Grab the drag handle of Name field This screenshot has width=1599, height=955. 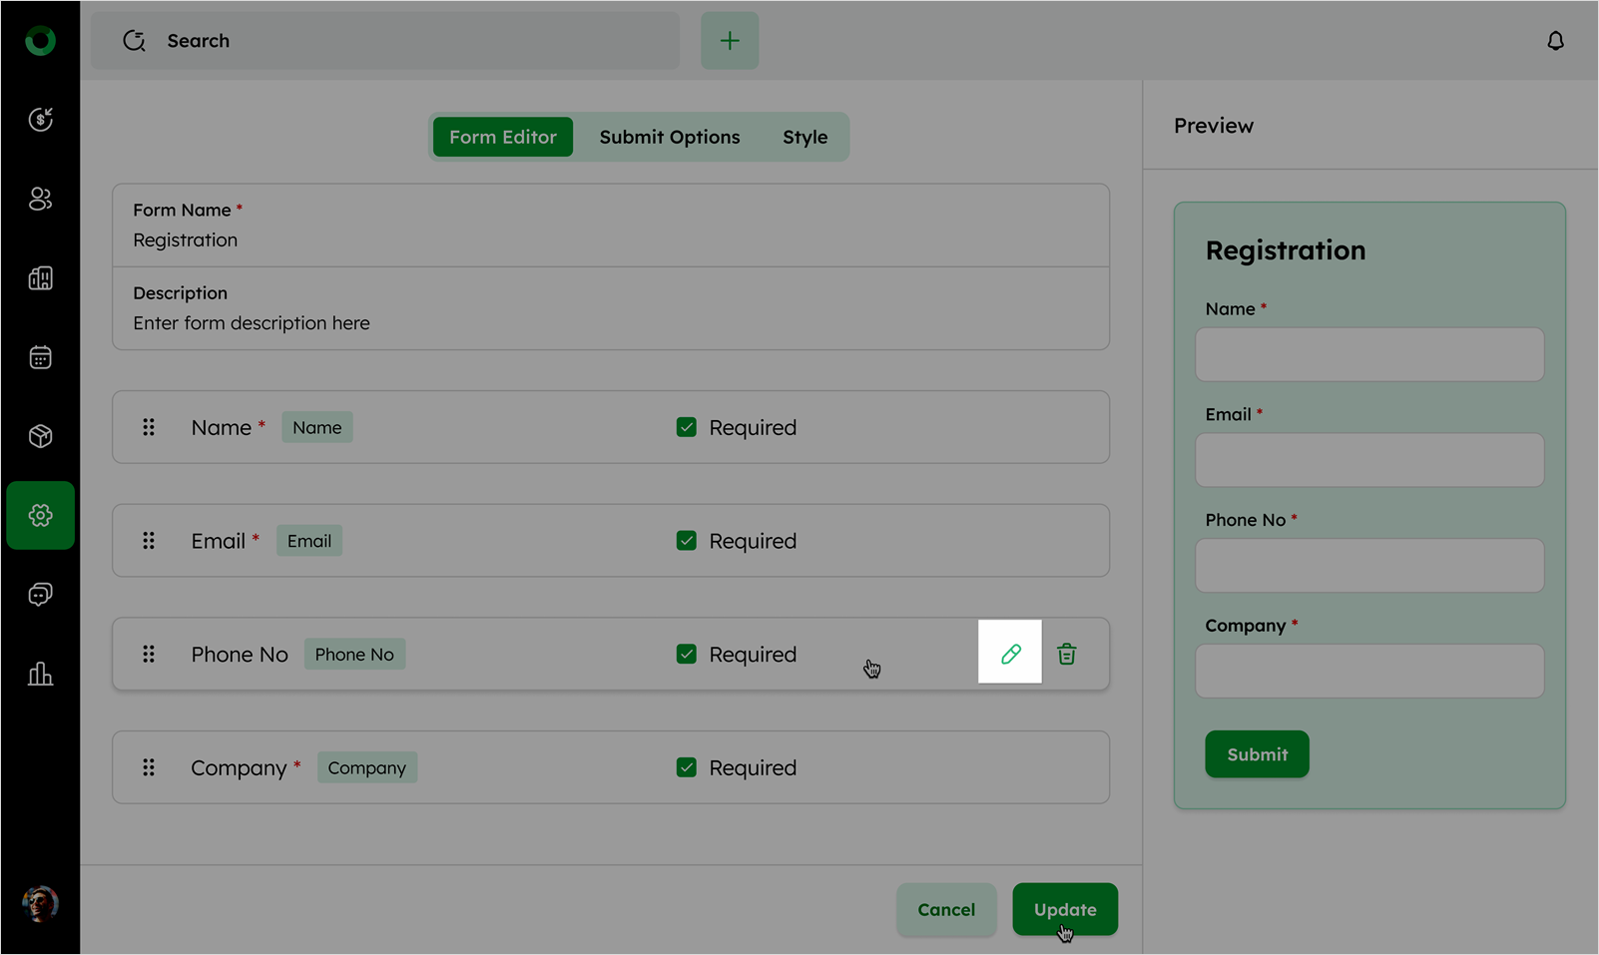149,427
